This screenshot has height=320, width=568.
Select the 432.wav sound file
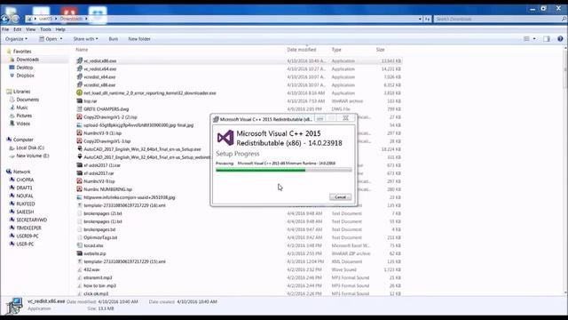[91, 269]
